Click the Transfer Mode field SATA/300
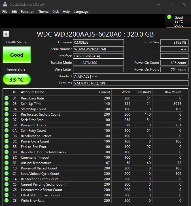Viewport: 191px width, 206px height. click(98, 63)
